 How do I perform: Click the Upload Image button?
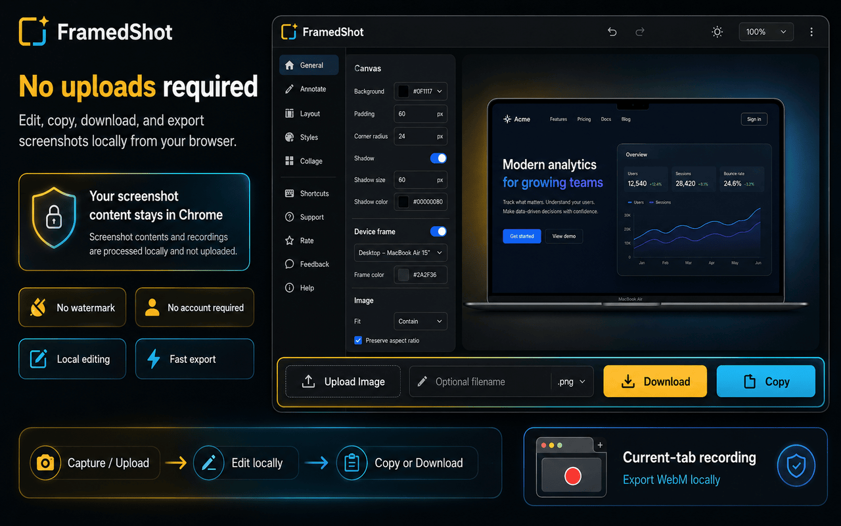343,381
